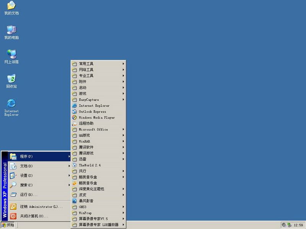Screen dimensions: 306x229
Task: Click the 远程协助 icon
Action: click(x=74, y=123)
